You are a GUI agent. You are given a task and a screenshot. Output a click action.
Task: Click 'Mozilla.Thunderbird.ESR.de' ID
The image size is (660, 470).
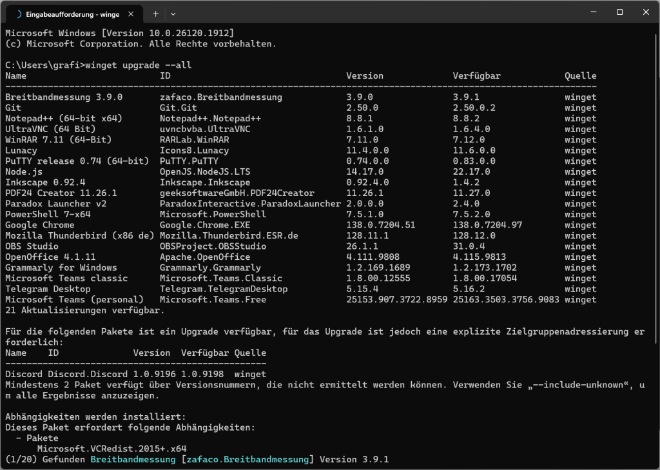click(229, 236)
